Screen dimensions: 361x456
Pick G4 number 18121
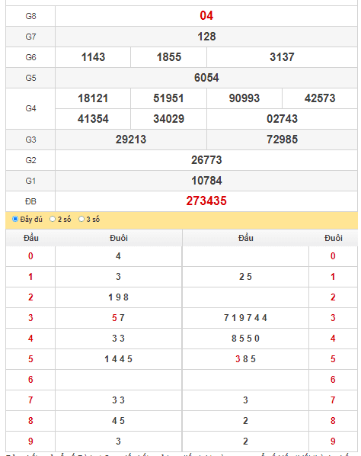point(93,98)
